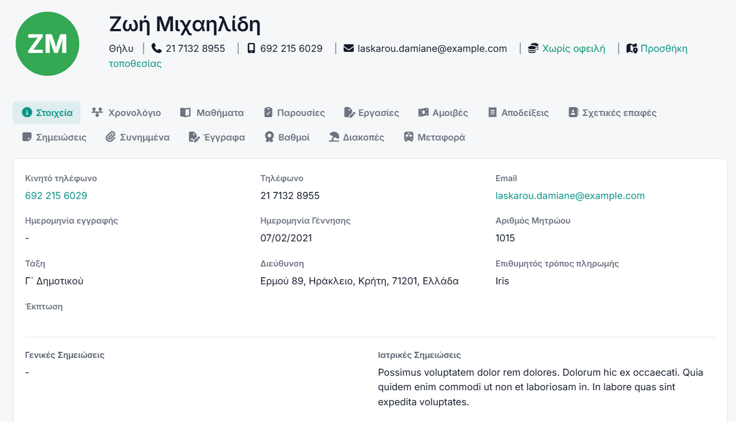Click the Διεύθυνση label
The width and height of the screenshot is (736, 422).
coord(282,264)
